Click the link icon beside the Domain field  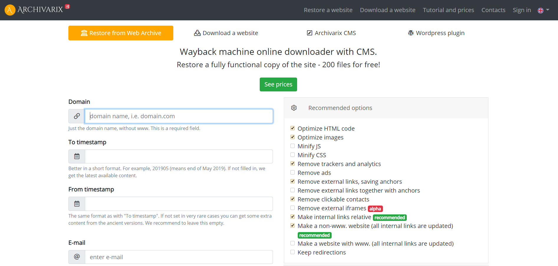77,116
